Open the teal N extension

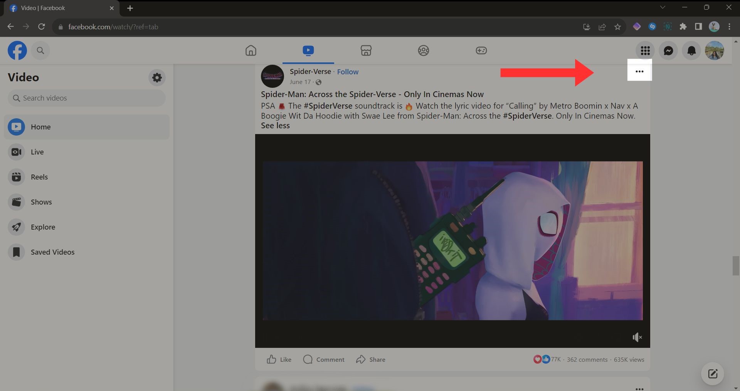(x=668, y=27)
